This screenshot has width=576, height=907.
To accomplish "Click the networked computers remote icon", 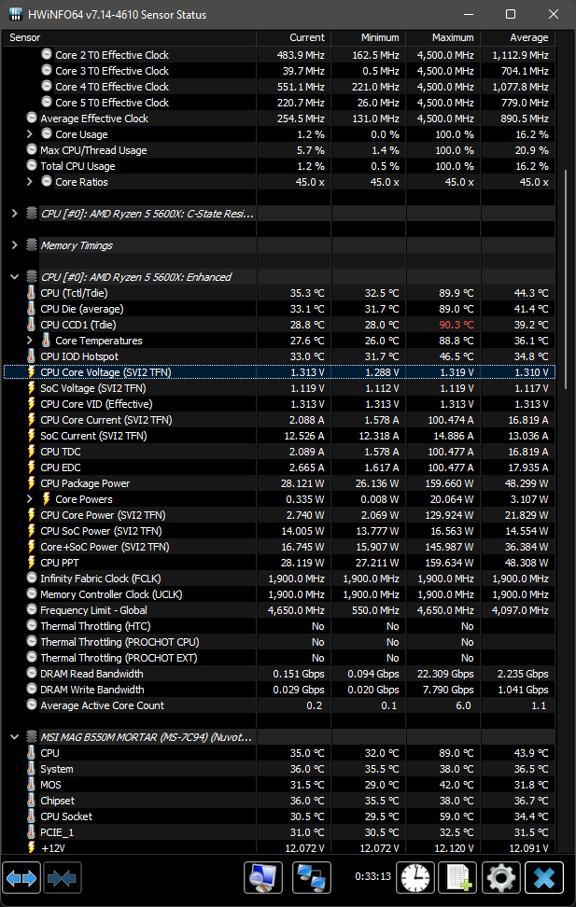I will pyautogui.click(x=312, y=877).
